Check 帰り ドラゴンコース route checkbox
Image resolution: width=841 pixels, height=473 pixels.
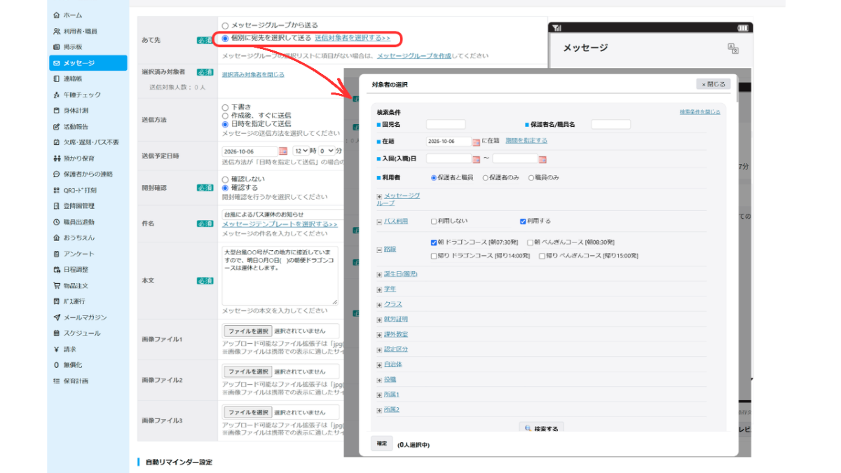435,256
